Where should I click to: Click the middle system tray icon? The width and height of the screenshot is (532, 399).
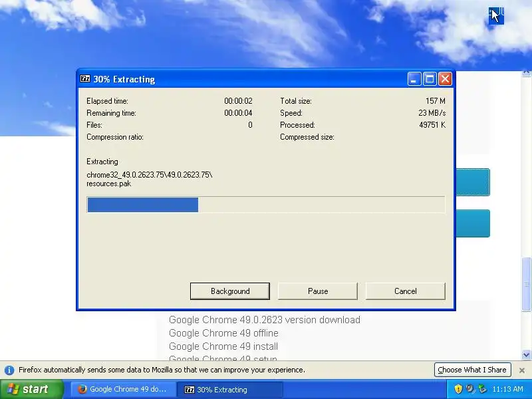pyautogui.click(x=470, y=389)
